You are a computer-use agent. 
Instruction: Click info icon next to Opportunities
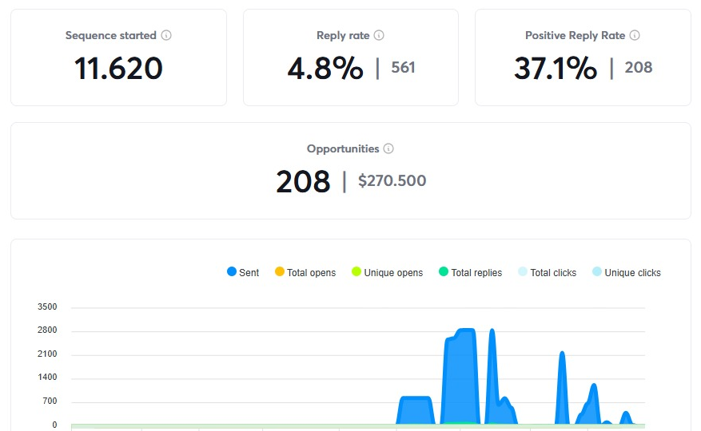click(388, 148)
